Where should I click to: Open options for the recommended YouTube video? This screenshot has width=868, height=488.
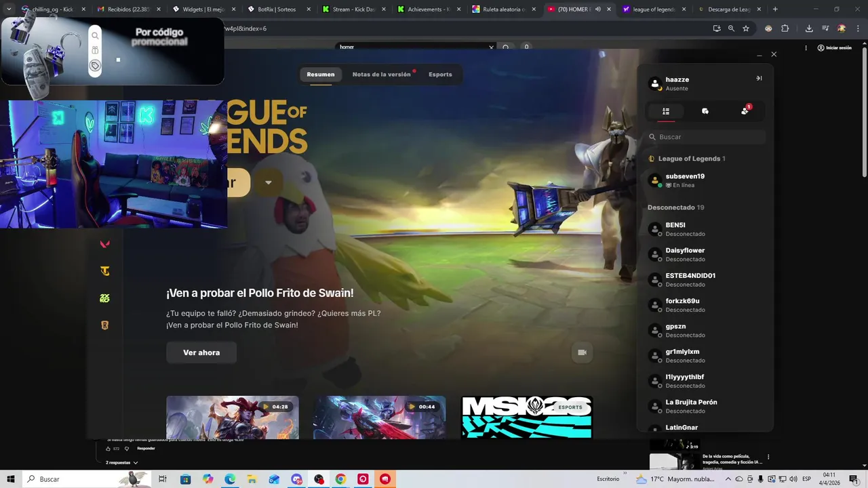[x=768, y=457]
